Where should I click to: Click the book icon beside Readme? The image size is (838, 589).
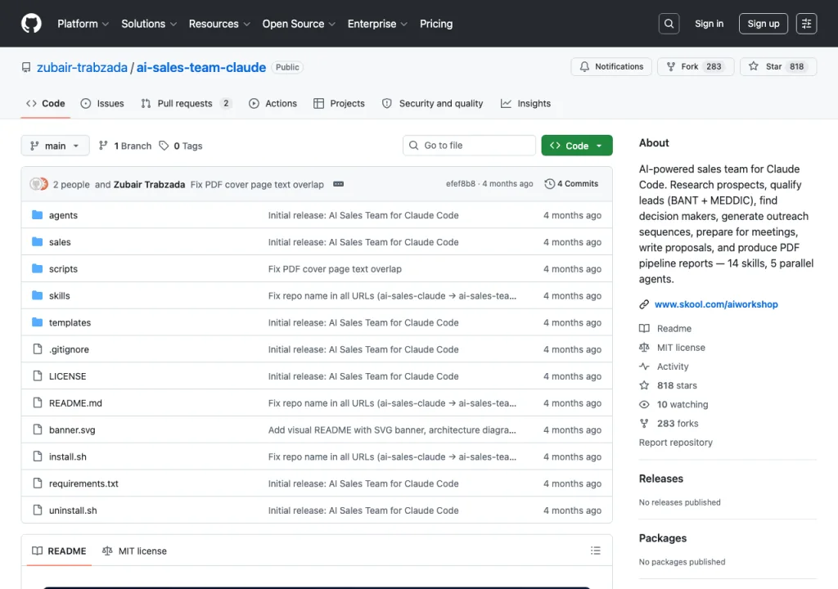644,328
